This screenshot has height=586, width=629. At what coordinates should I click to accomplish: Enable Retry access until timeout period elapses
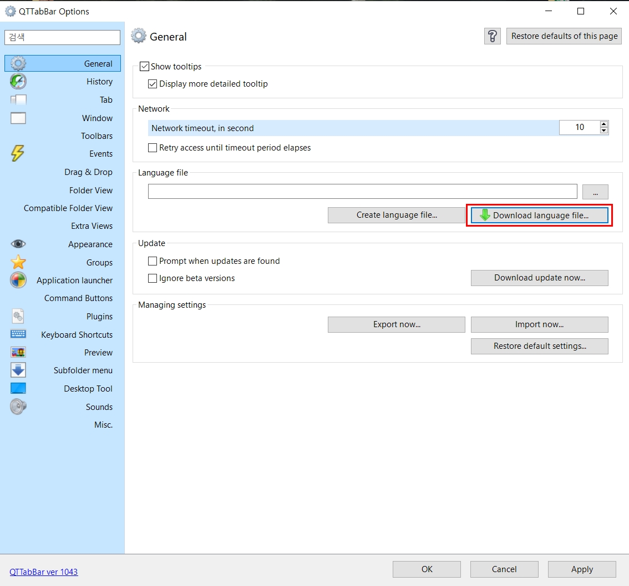[x=153, y=148]
